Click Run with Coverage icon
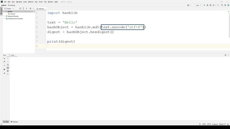 click(211, 5)
